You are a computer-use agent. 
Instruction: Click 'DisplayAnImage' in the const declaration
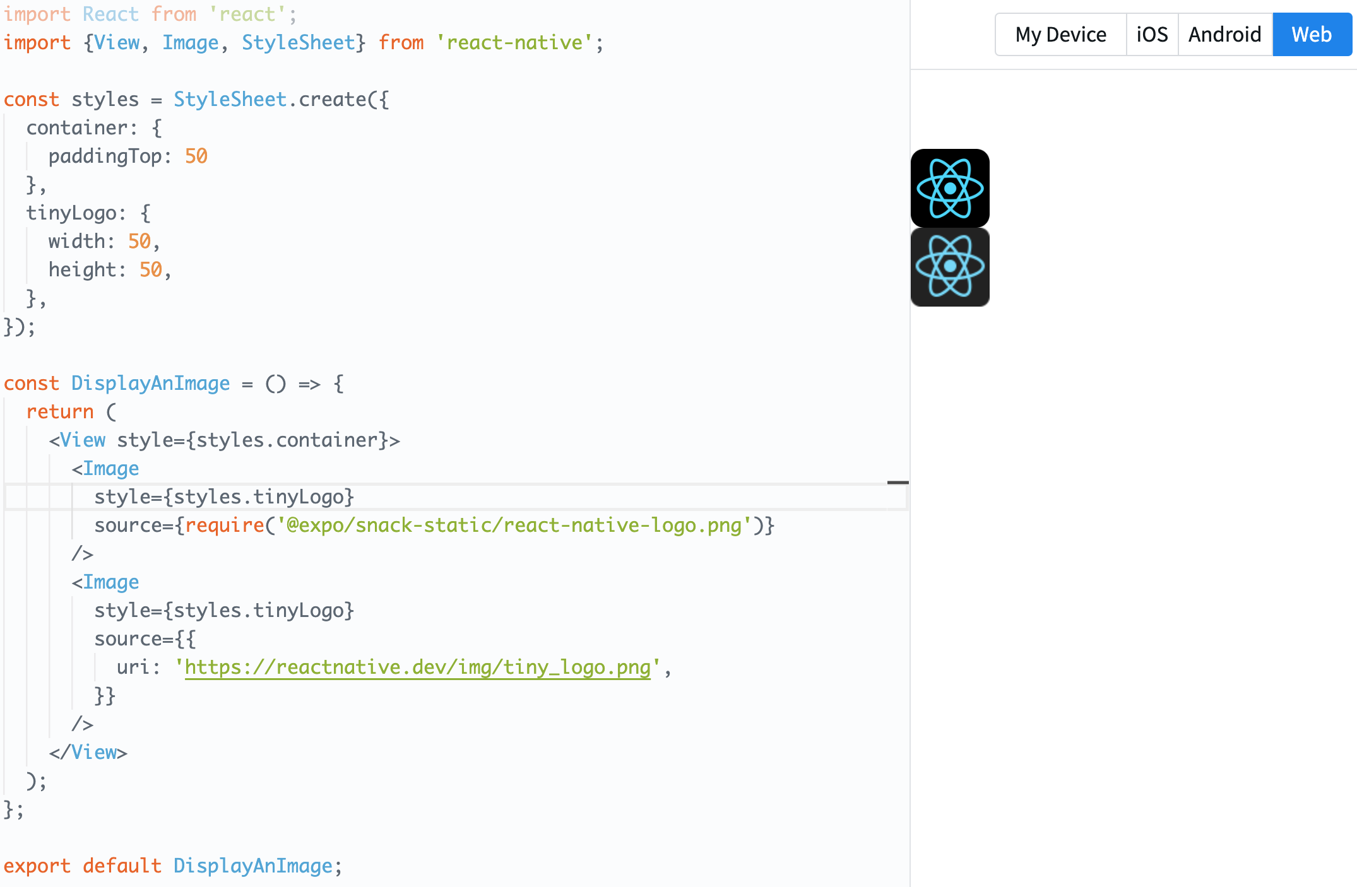(x=150, y=384)
